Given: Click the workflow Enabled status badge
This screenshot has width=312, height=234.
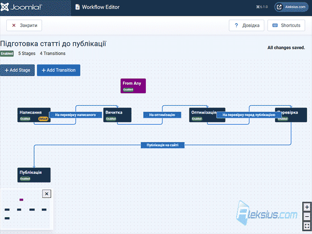Looking at the screenshot, I should click(7, 53).
